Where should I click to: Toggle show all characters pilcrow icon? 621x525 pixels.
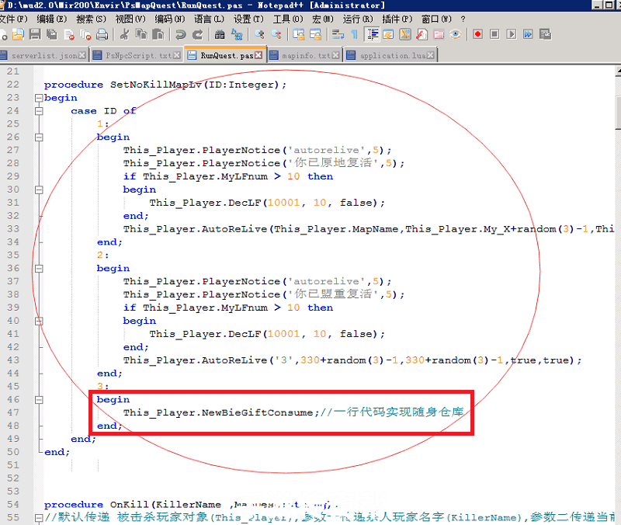(355, 35)
